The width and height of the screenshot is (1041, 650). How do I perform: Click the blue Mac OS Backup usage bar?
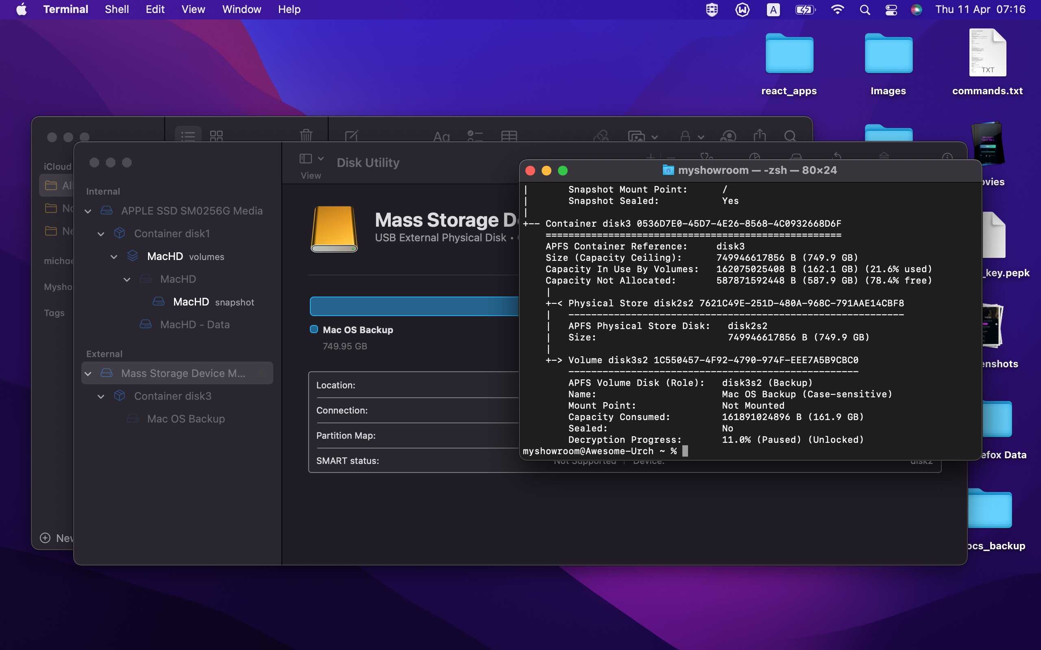pos(414,306)
